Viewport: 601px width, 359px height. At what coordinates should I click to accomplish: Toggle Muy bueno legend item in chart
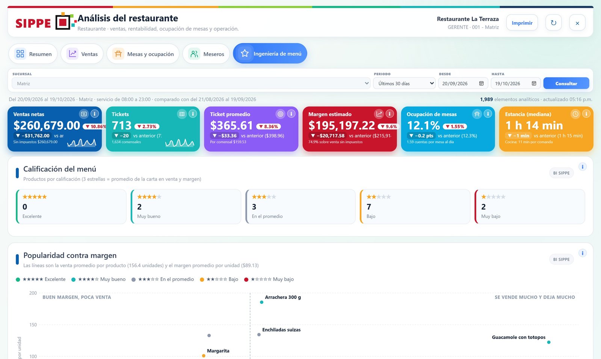(x=98, y=279)
